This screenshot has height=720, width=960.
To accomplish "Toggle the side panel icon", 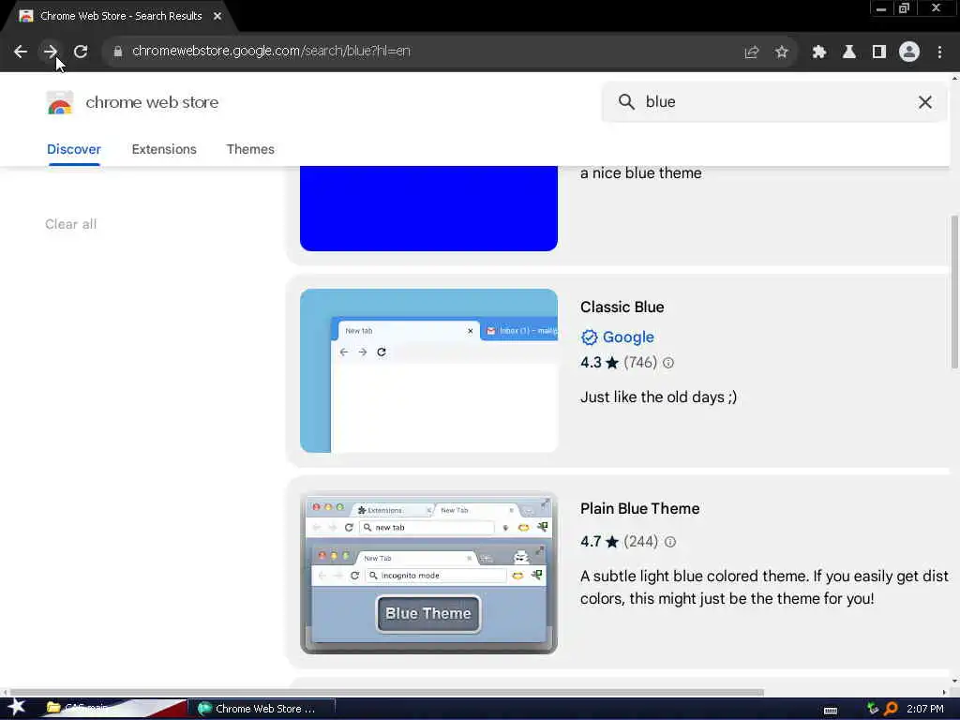I will 878,52.
